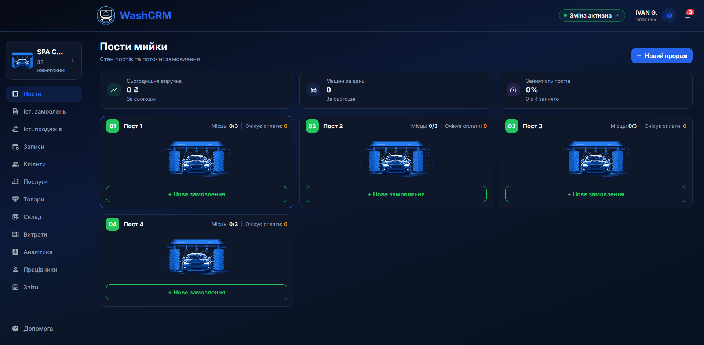
Task: Click the Звіти clipboard icon
Action: click(15, 287)
